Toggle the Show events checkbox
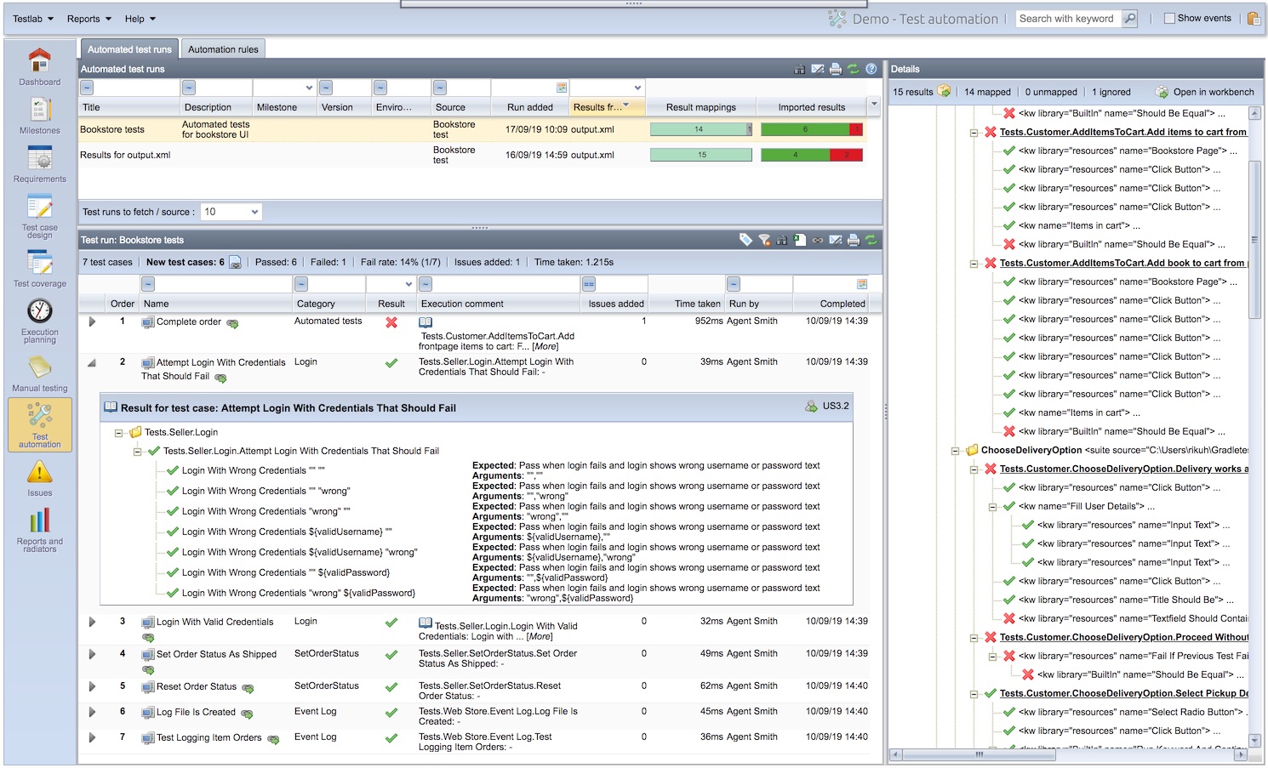The height and width of the screenshot is (768, 1268). click(x=1169, y=18)
